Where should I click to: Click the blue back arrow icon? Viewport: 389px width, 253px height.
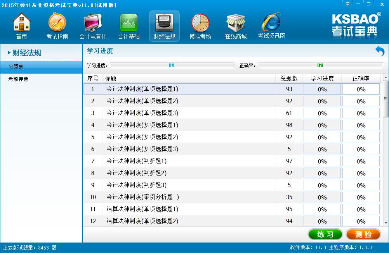379,51
